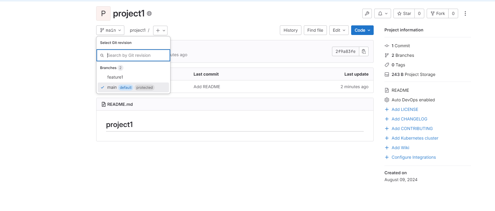Open the notification bell dropdown
This screenshot has width=495, height=211.
[383, 13]
